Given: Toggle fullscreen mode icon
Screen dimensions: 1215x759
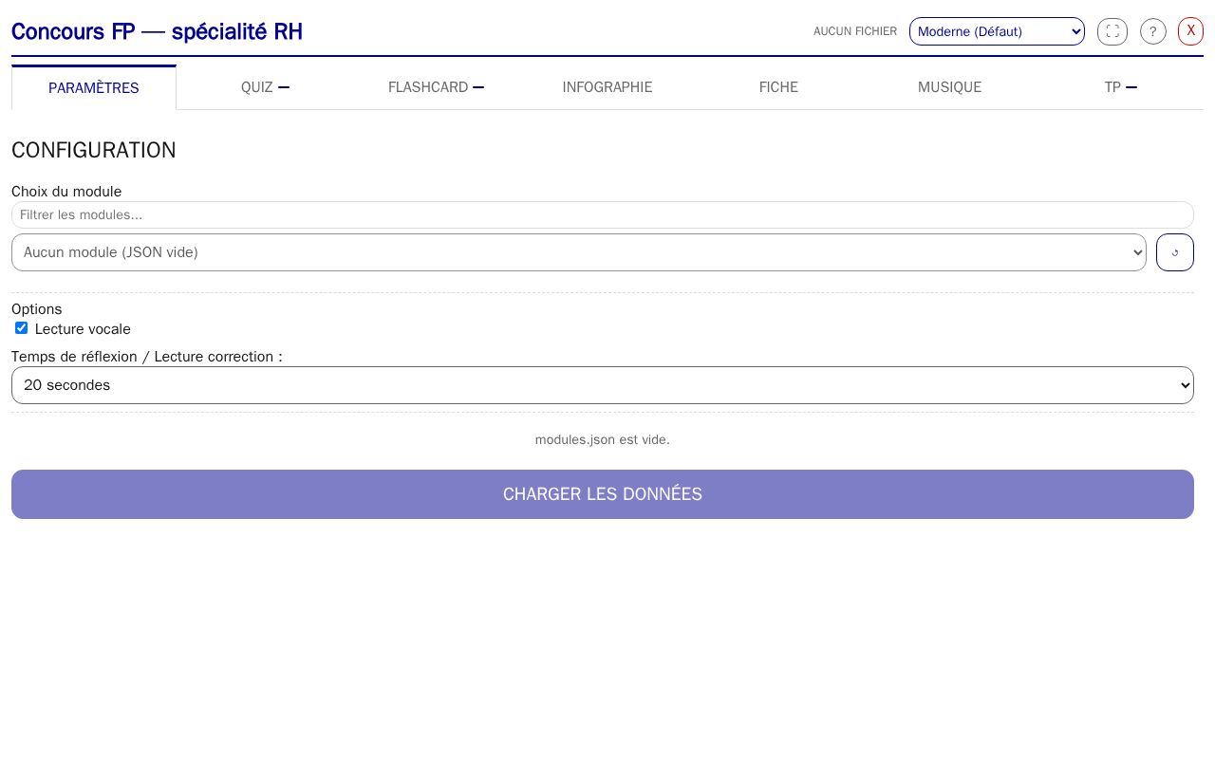Looking at the screenshot, I should tap(1112, 31).
